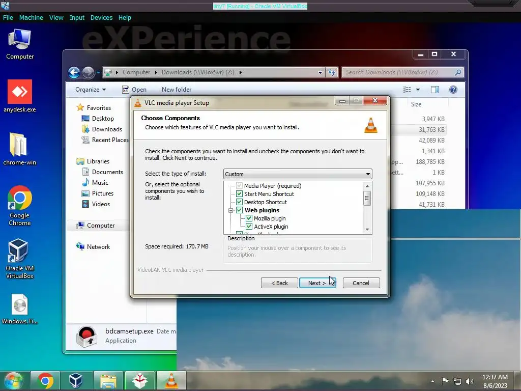Click the Explorer Back arrow button
Viewport: 521px width, 391px height.
pos(74,72)
